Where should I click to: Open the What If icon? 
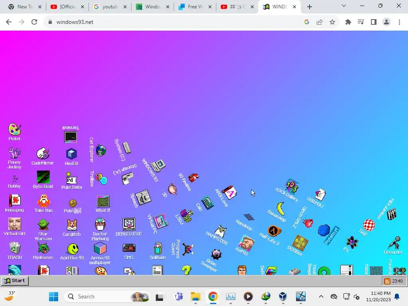(103, 201)
